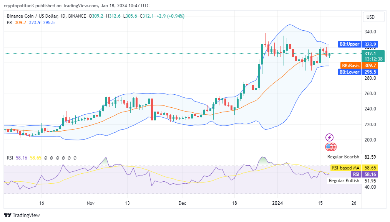Click the TradingView logo at bottom left
The width and height of the screenshot is (390, 222).
[22, 215]
